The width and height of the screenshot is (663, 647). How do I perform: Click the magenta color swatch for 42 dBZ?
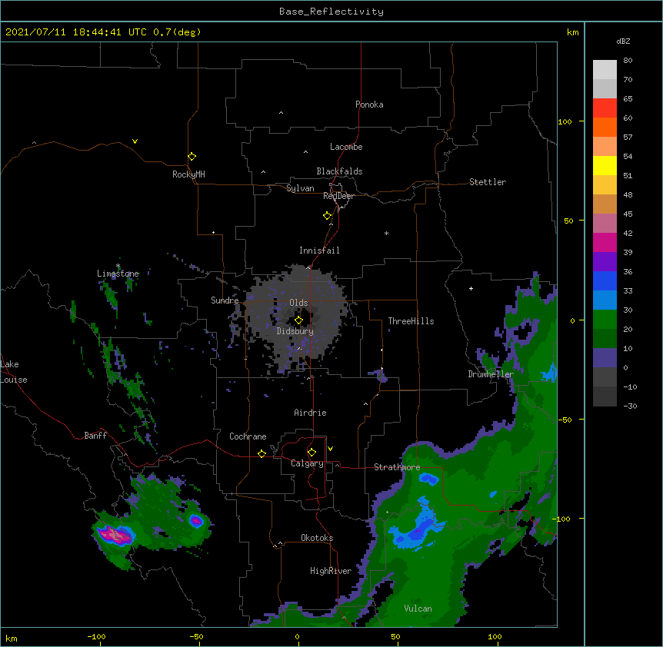[605, 242]
